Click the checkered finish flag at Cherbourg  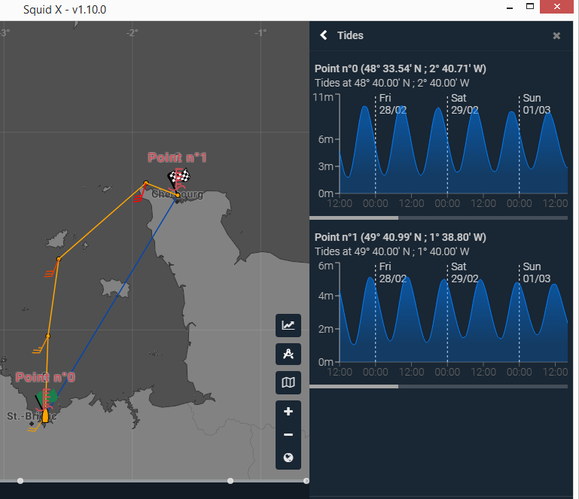pyautogui.click(x=178, y=178)
